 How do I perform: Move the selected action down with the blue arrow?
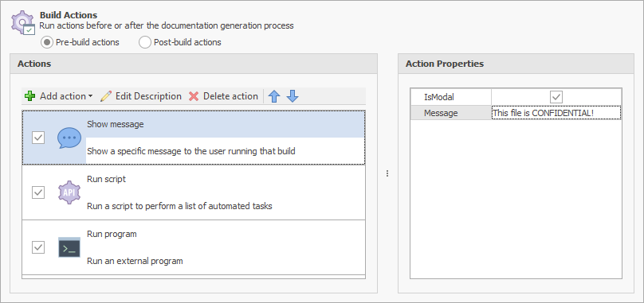point(293,96)
